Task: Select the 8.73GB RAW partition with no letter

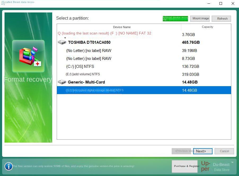Action: pyautogui.click(x=89, y=58)
